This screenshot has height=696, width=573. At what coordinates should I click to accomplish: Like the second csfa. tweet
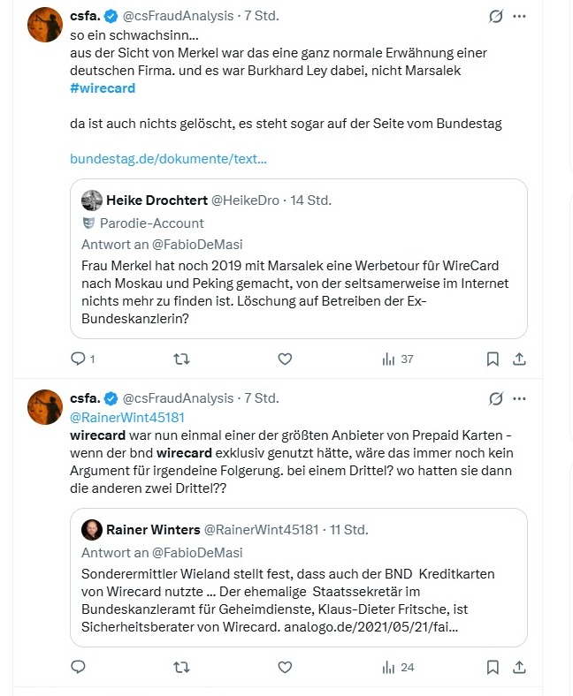click(285, 667)
